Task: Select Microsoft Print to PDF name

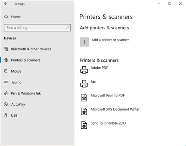Action: [x=108, y=95]
